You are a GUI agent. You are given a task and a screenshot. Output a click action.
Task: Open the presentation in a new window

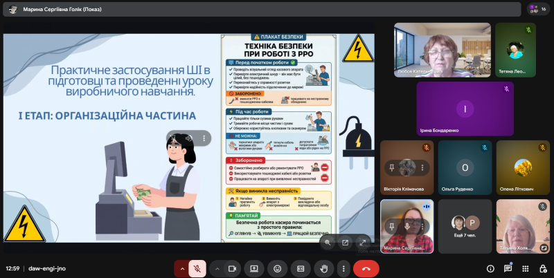coord(345,242)
